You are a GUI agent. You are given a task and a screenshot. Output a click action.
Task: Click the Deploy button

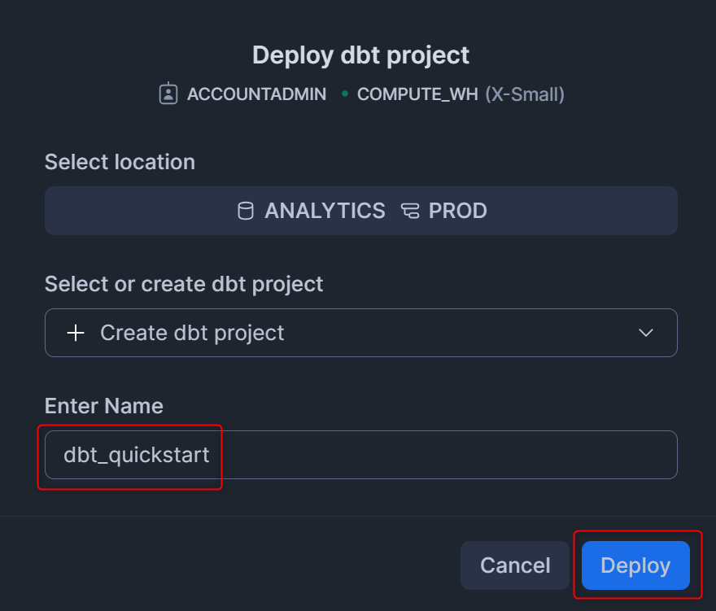pos(635,565)
